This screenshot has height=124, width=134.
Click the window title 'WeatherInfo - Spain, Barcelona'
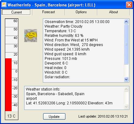[x=51, y=5]
